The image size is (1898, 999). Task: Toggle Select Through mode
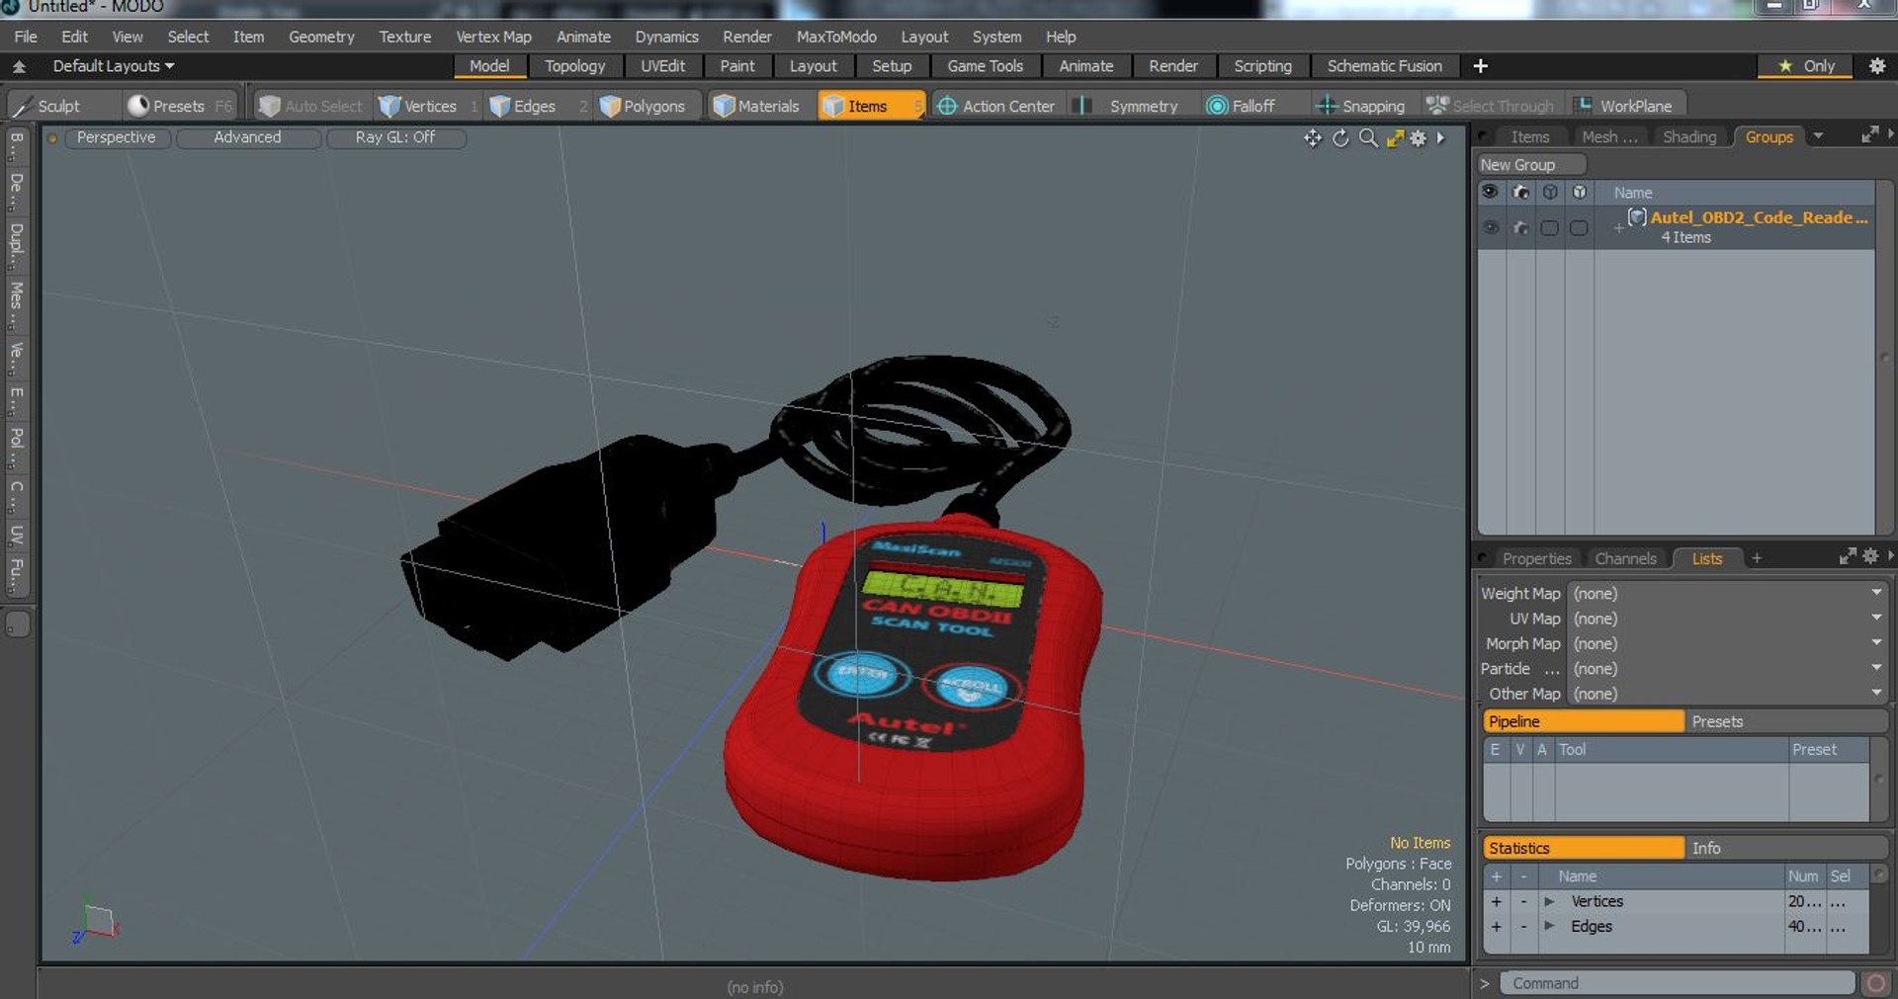coord(1491,106)
